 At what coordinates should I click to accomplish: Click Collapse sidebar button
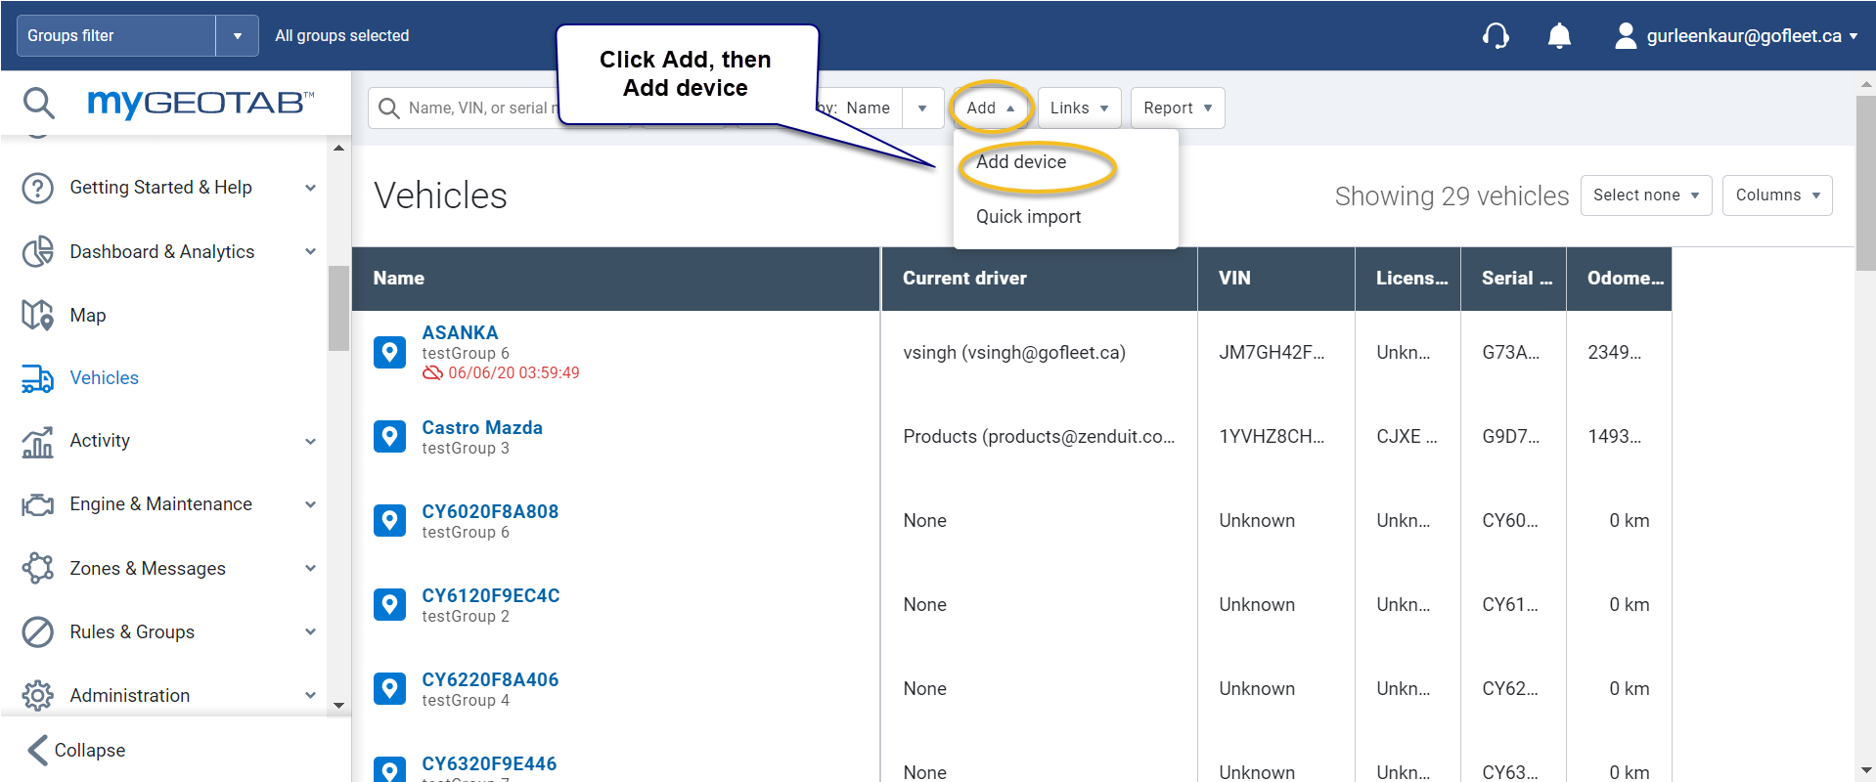pos(76,750)
